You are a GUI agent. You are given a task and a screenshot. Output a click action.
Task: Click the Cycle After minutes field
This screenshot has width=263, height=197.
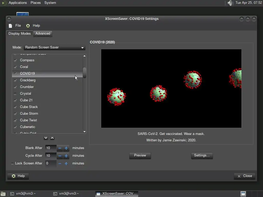coord(51,156)
